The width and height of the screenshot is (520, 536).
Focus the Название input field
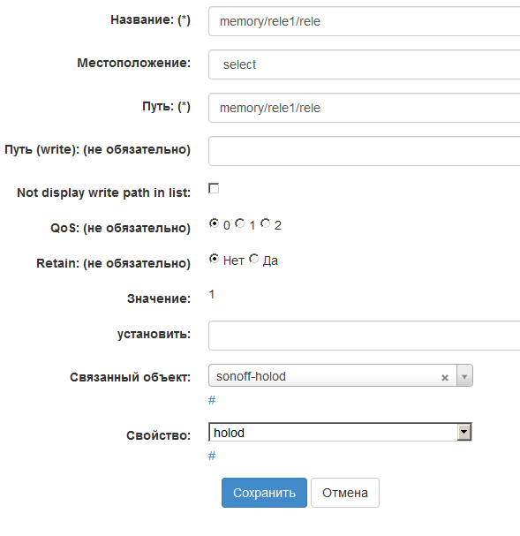point(365,21)
